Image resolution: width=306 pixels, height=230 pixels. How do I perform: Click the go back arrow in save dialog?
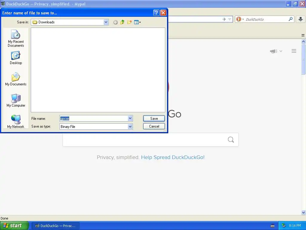pyautogui.click(x=115, y=22)
